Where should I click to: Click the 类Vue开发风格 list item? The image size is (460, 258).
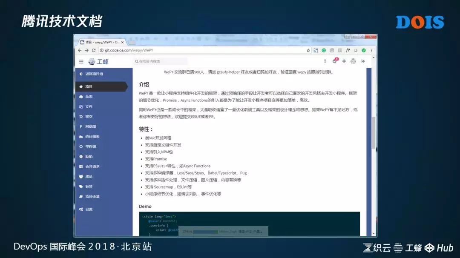[x=158, y=138]
